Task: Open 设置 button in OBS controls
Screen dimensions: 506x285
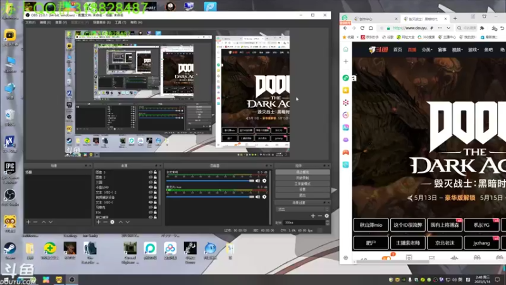Action: point(302,189)
